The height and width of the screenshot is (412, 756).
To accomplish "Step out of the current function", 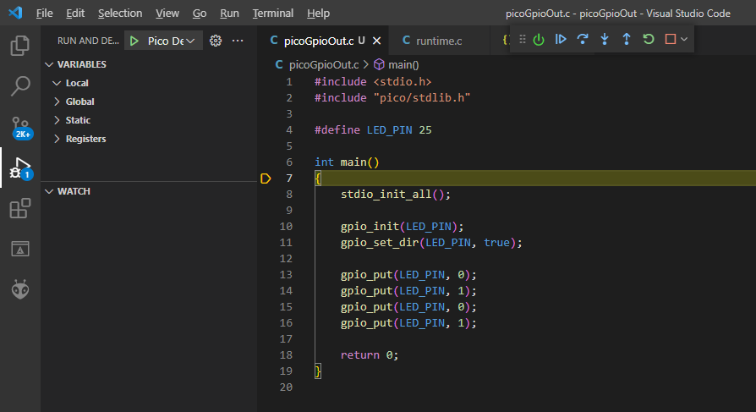I will 626,40.
